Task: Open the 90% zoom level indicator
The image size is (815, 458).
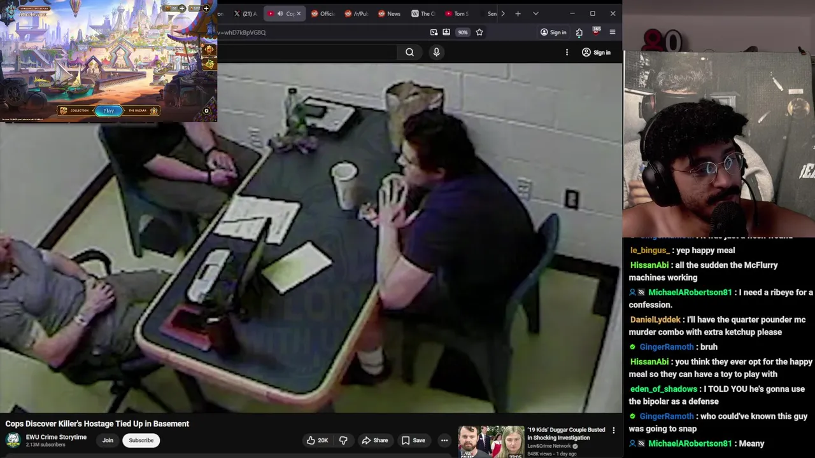Action: point(463,32)
